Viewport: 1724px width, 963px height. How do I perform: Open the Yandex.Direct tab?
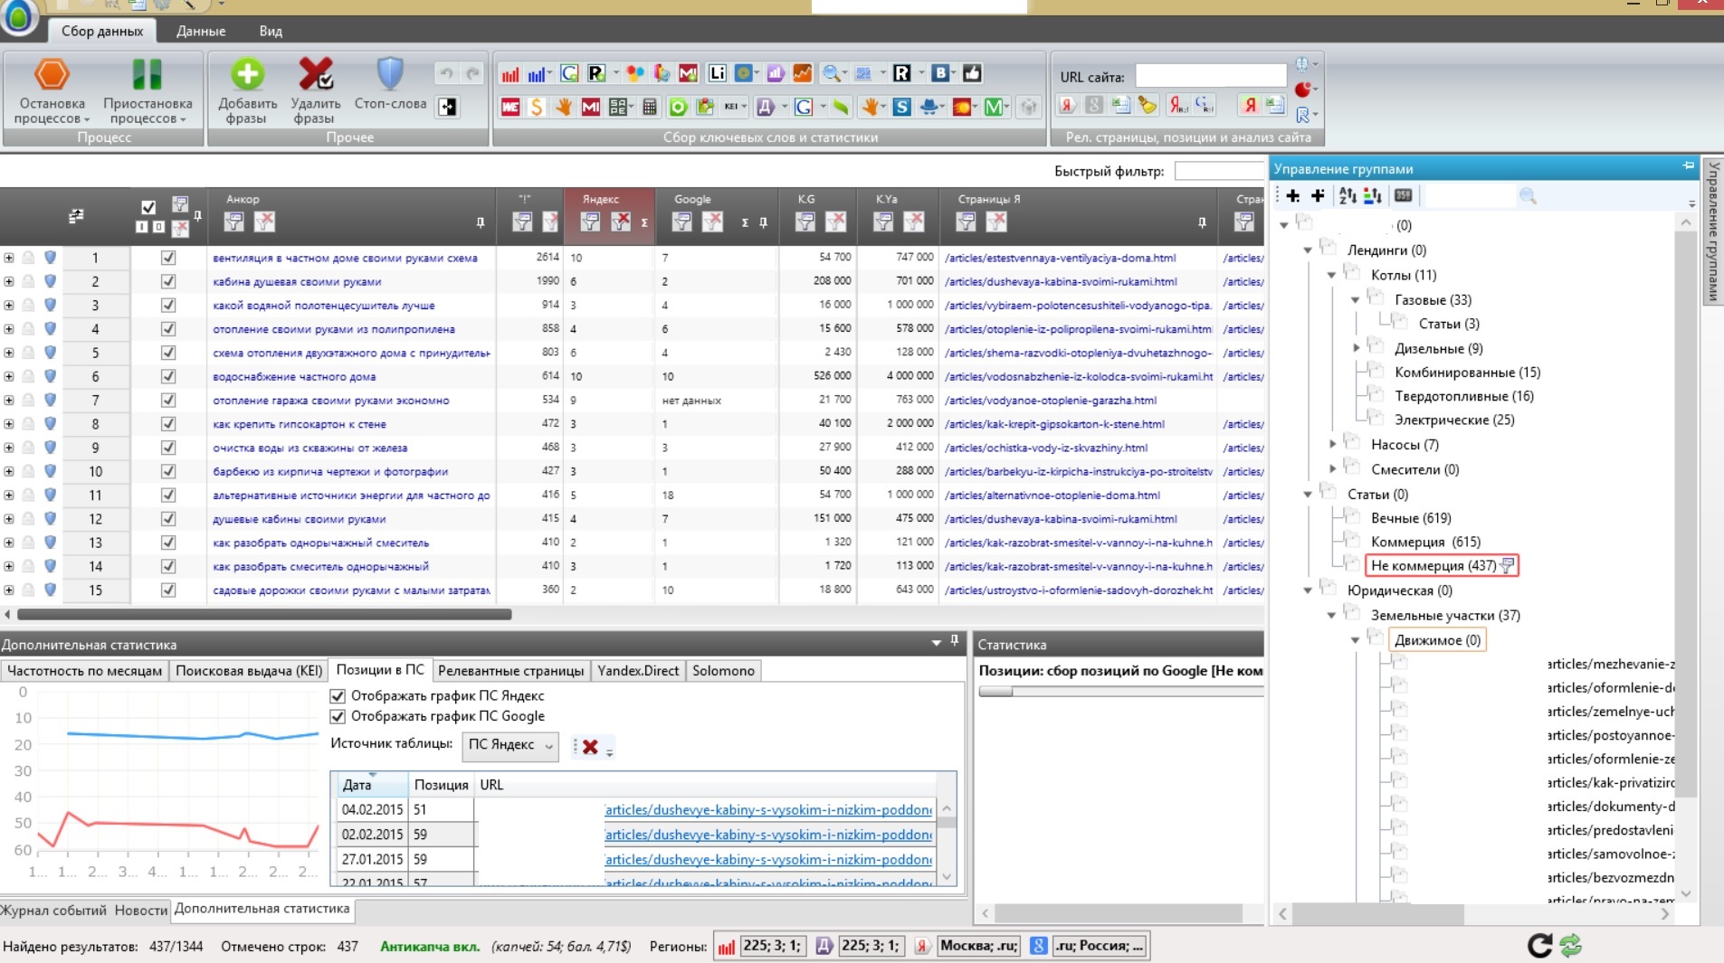[638, 671]
